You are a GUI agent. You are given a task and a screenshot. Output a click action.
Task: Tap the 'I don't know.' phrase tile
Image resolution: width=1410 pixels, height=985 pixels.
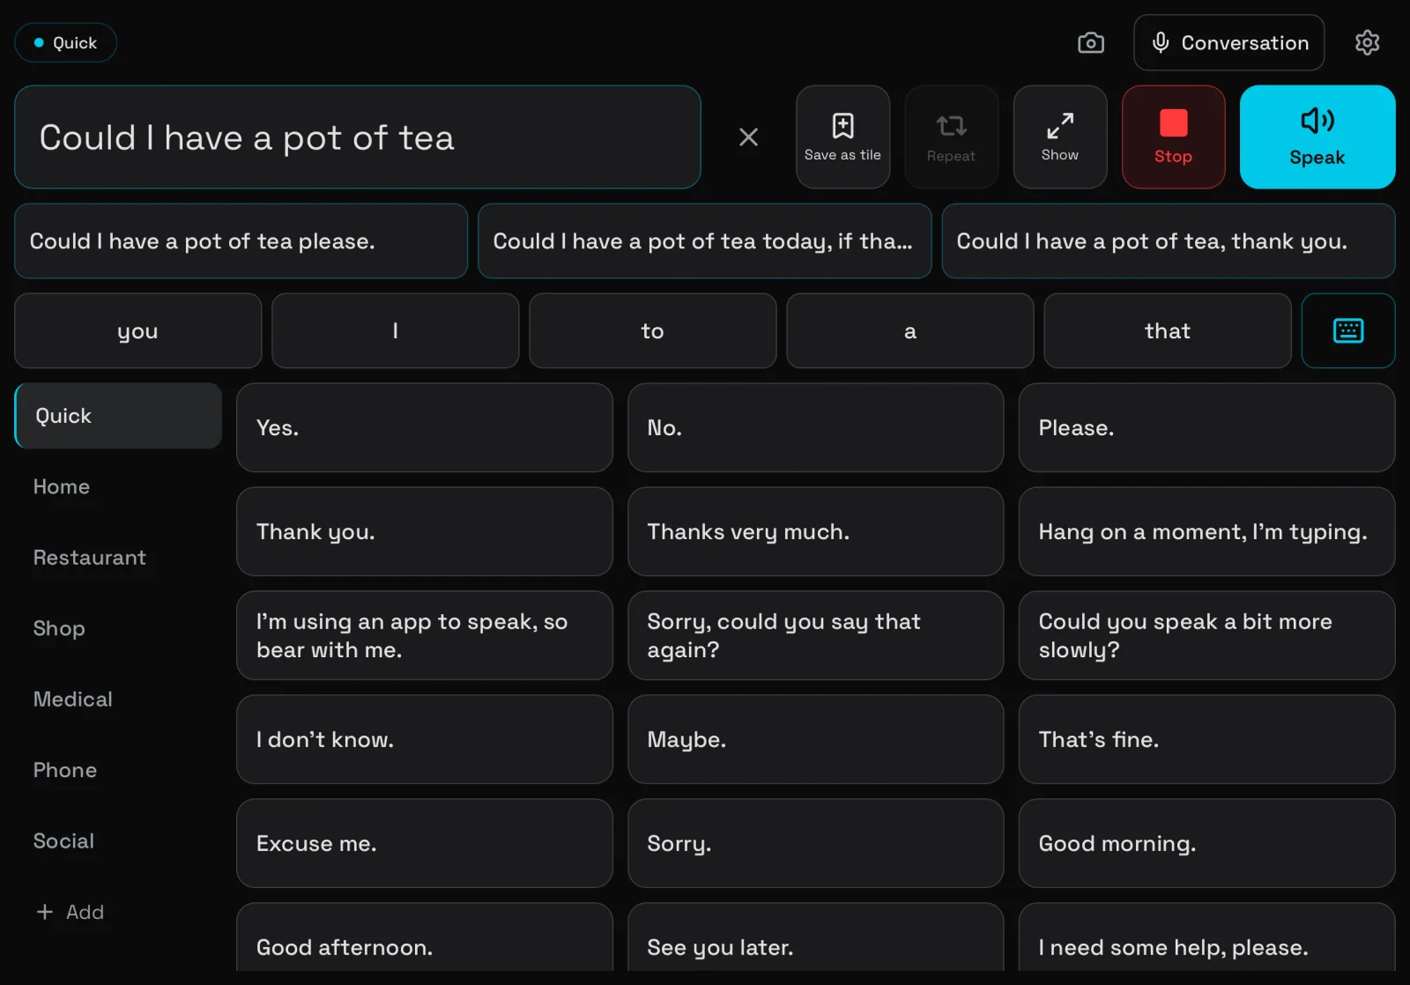point(424,739)
